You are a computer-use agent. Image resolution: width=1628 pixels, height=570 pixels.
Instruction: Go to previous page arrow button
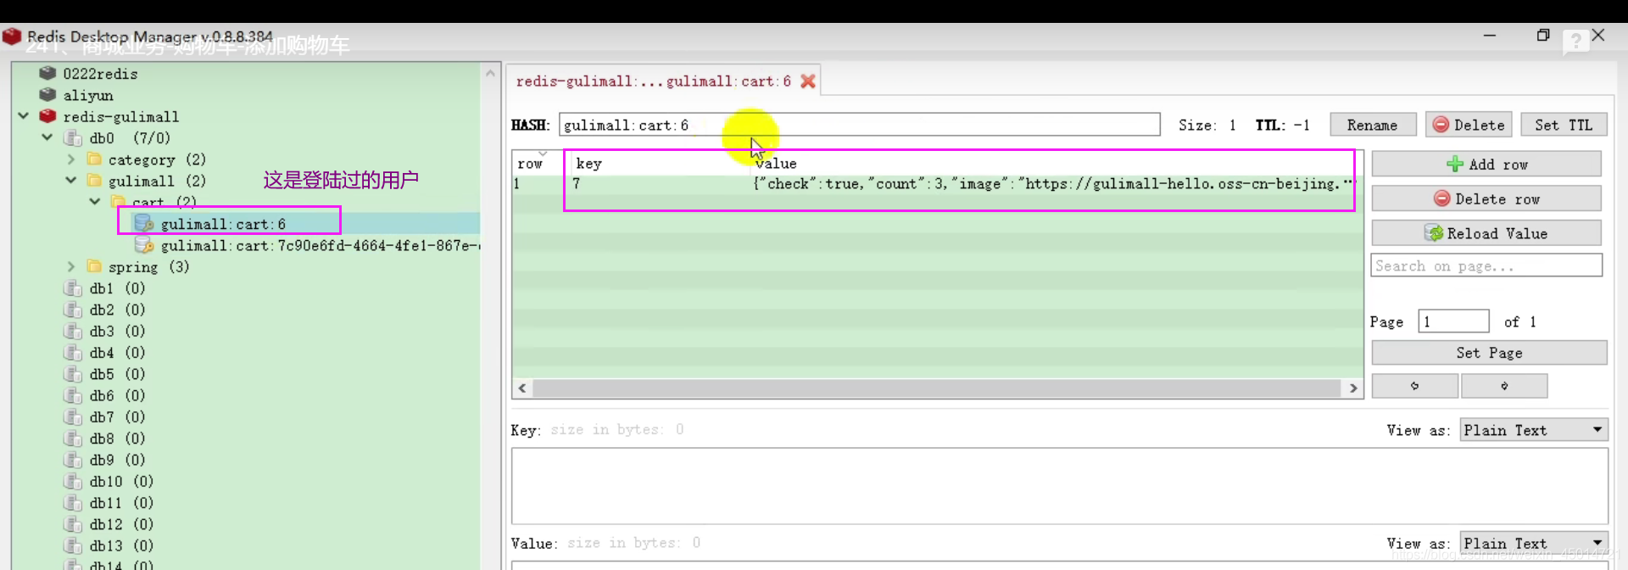(x=1415, y=386)
